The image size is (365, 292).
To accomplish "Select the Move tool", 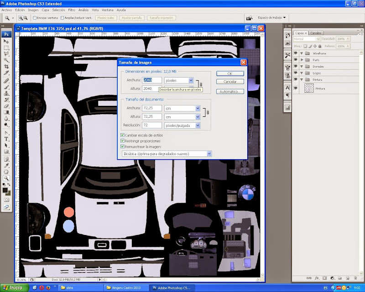I will (x=6, y=42).
